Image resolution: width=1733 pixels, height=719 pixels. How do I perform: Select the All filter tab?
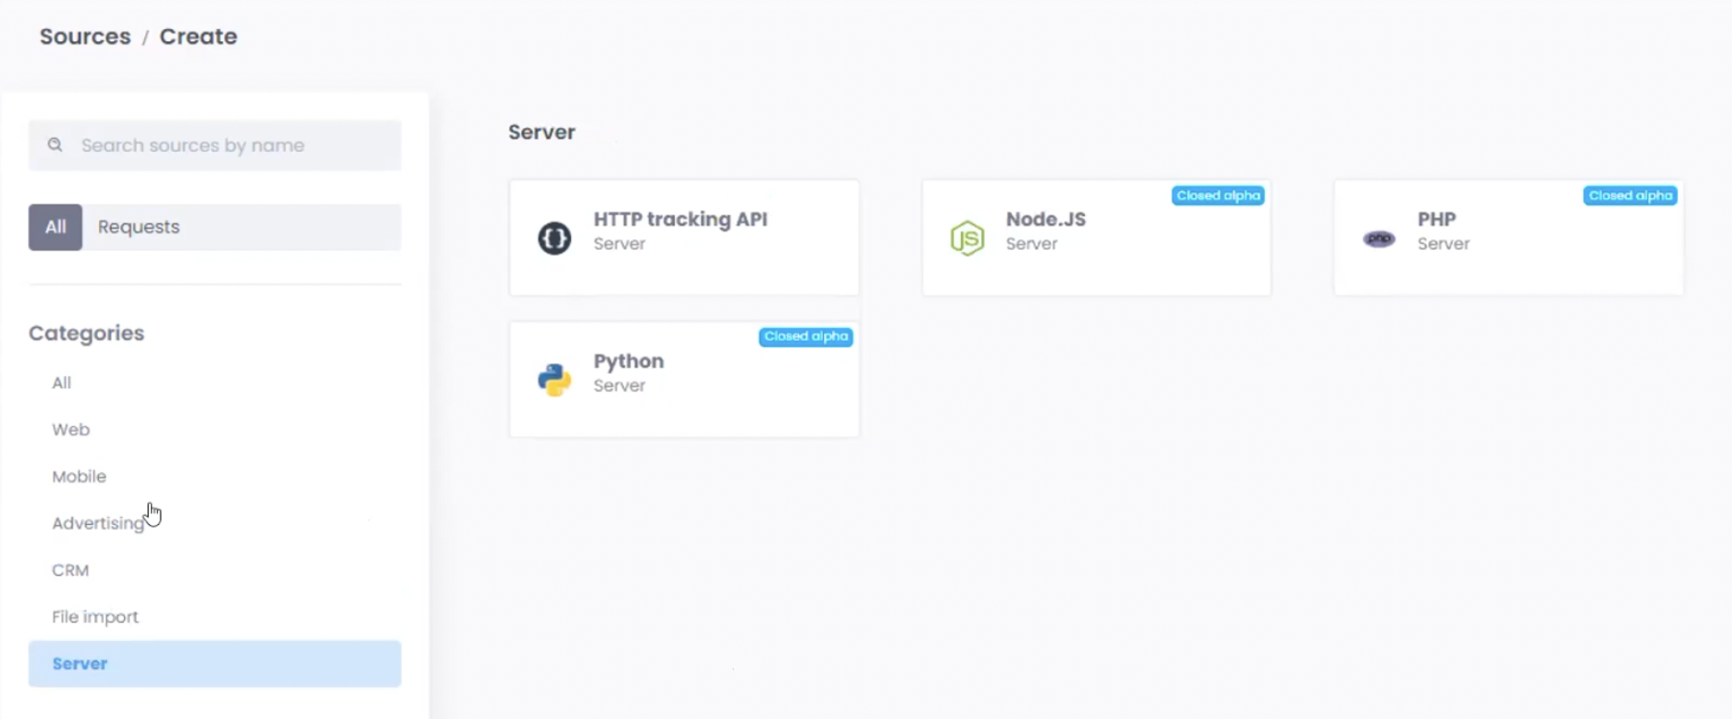[x=55, y=227]
